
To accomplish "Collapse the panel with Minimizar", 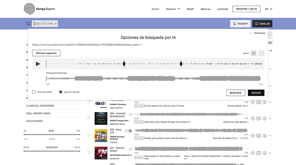I will point(258,33).
